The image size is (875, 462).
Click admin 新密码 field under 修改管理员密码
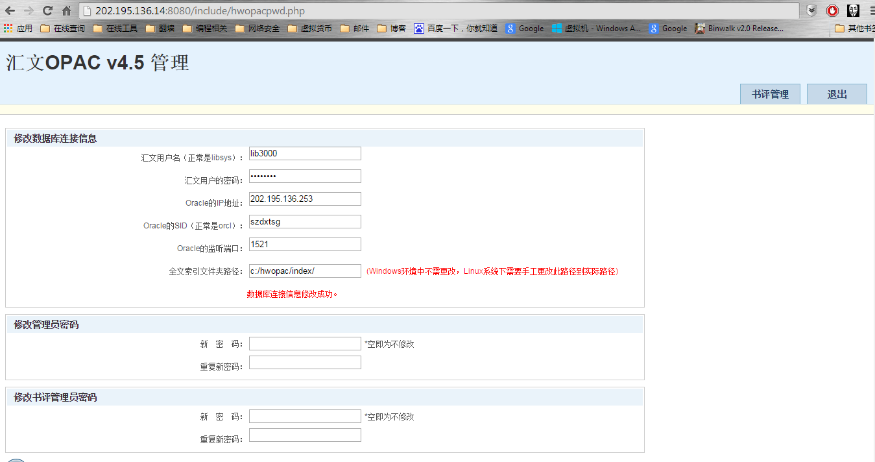pyautogui.click(x=305, y=344)
